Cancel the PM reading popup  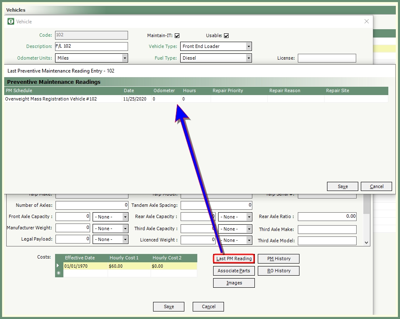tap(376, 186)
